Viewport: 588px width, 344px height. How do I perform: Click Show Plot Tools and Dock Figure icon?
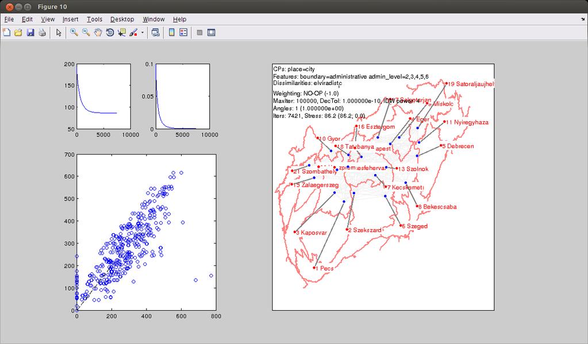[211, 33]
